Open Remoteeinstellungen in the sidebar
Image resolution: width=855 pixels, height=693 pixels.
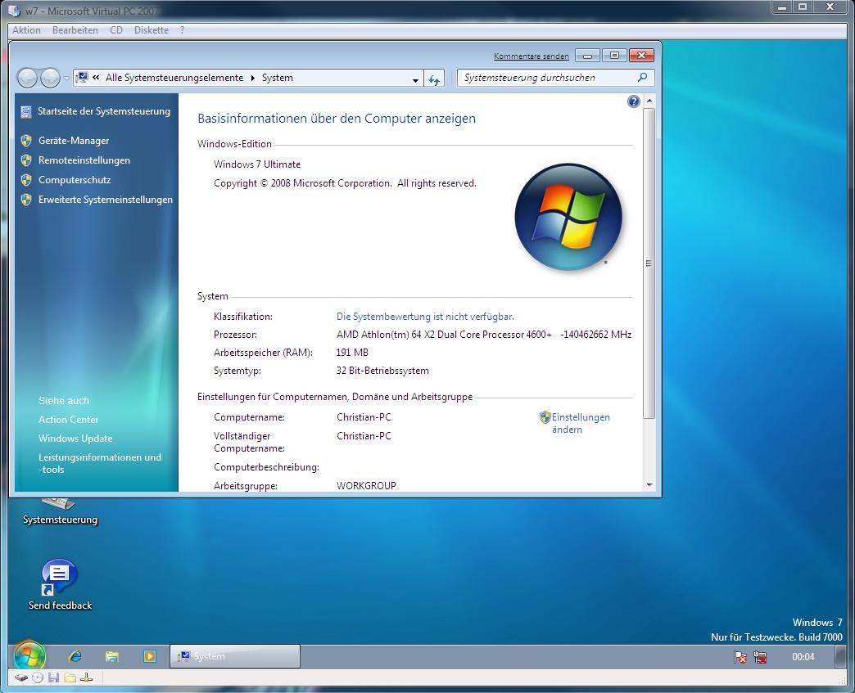point(84,160)
